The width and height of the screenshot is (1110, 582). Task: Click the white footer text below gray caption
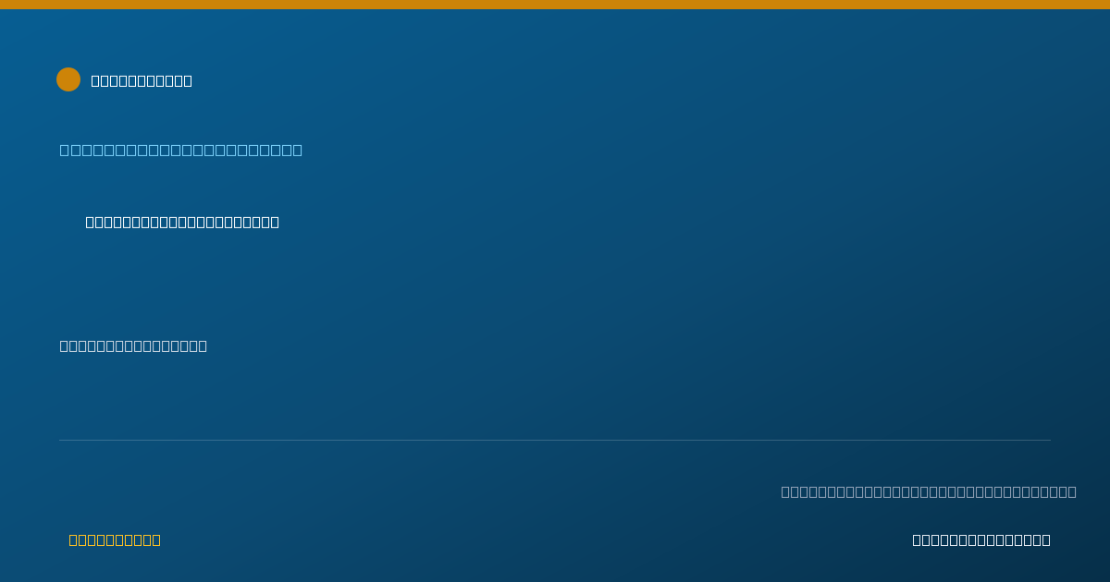point(981,540)
